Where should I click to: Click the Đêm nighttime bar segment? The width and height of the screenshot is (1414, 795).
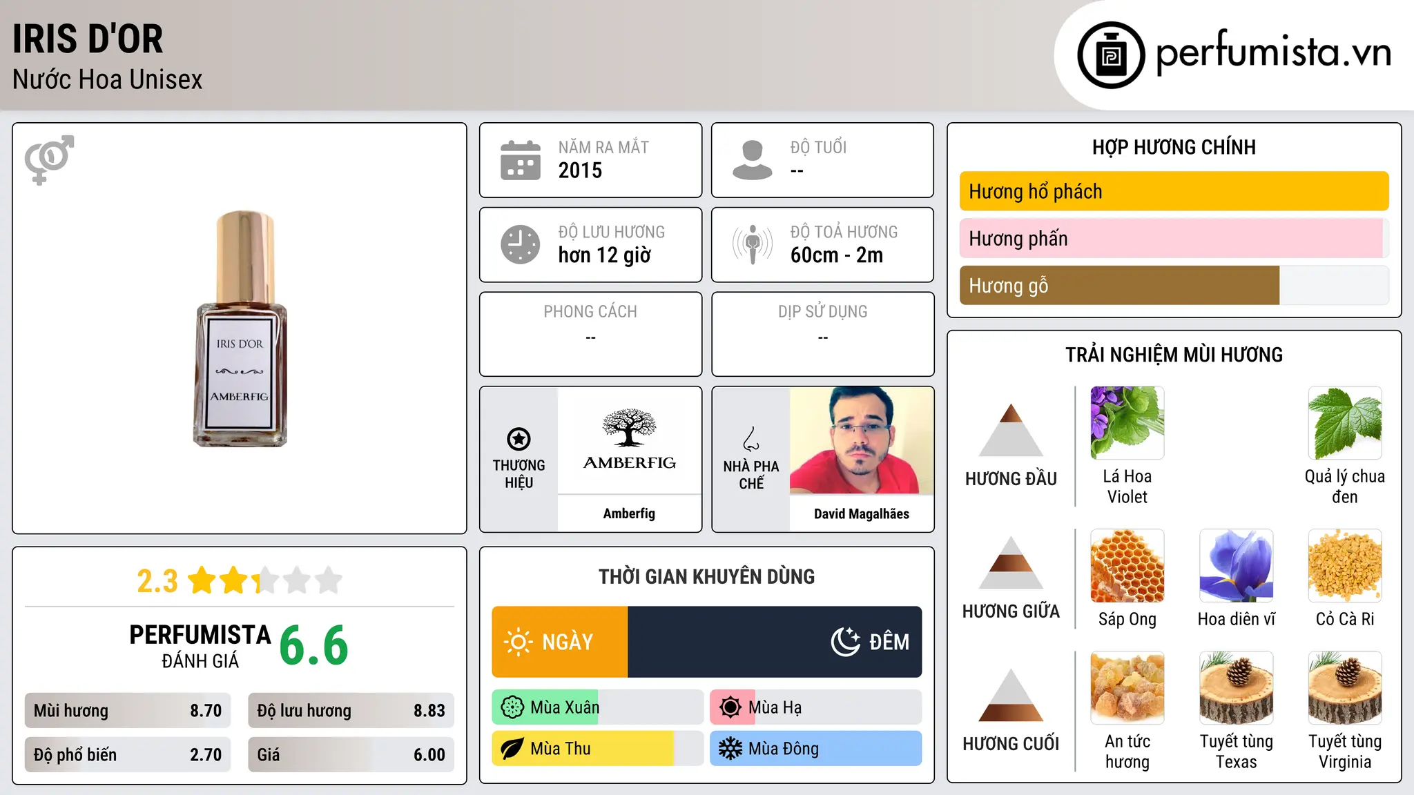click(775, 642)
